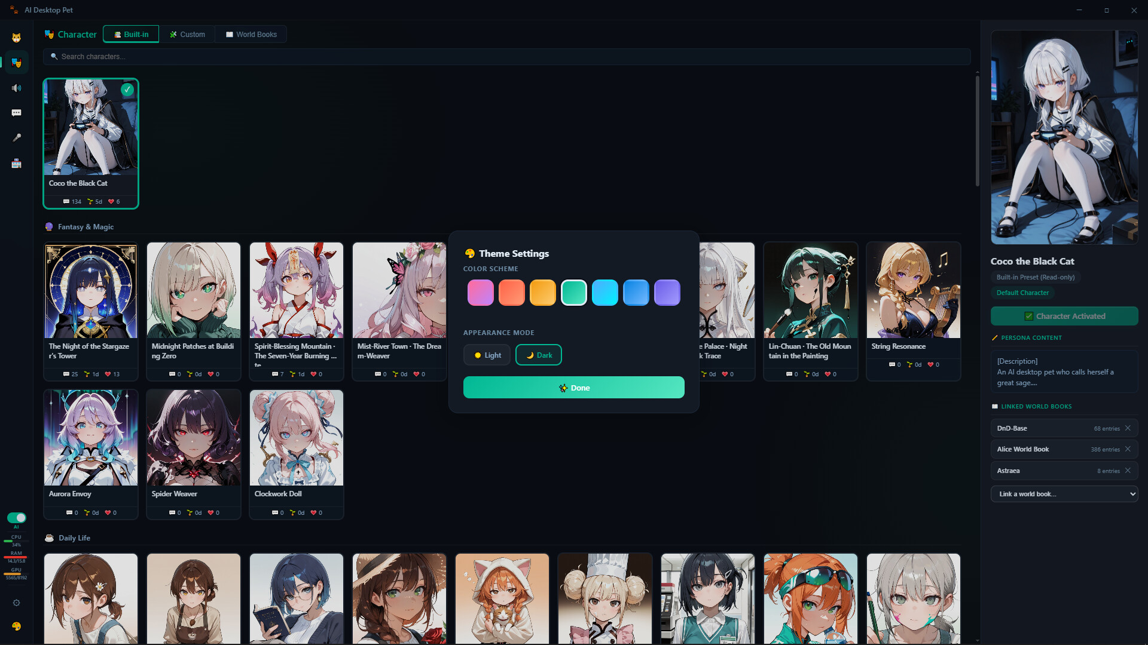Image resolution: width=1148 pixels, height=645 pixels.
Task: Click the palette theme icon in sidebar
Action: tap(16, 626)
